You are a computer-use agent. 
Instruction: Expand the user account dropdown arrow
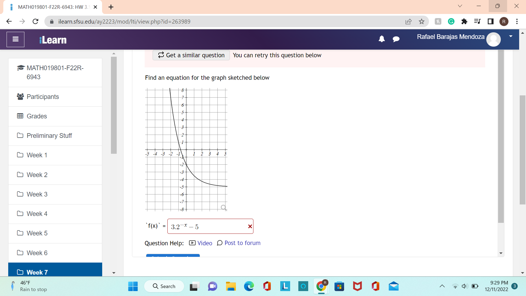(x=511, y=36)
